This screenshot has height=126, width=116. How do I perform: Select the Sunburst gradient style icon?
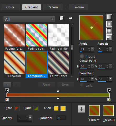click(x=109, y=31)
